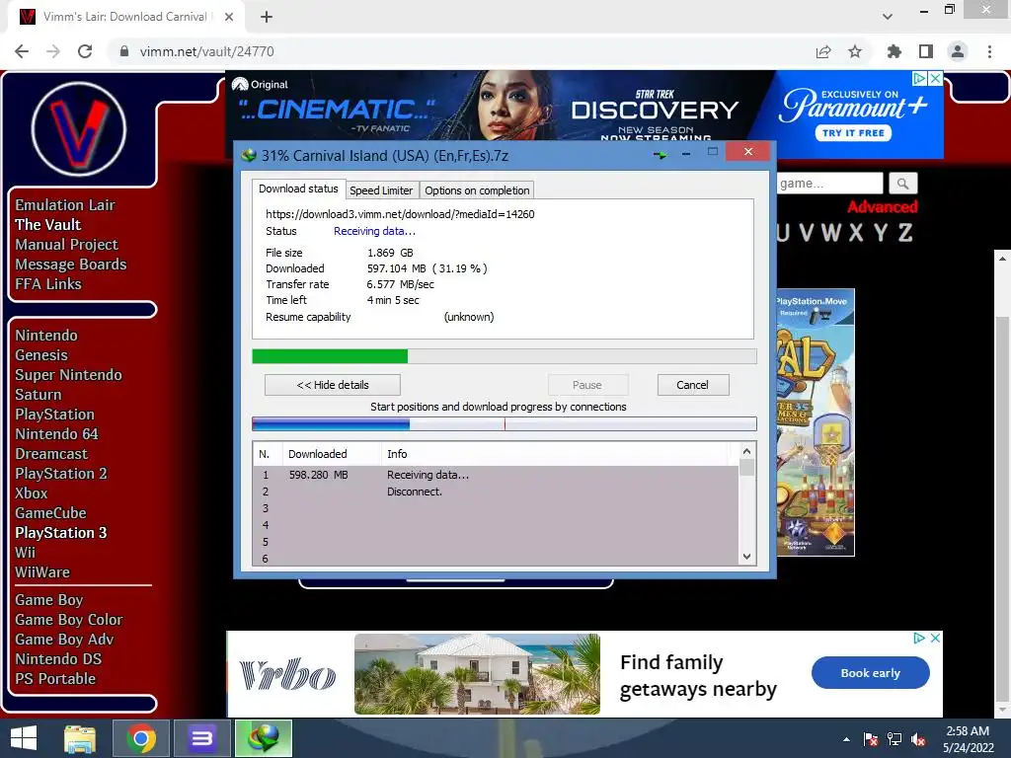Click the overall download progress bar
The height and width of the screenshot is (758, 1011).
(505, 355)
